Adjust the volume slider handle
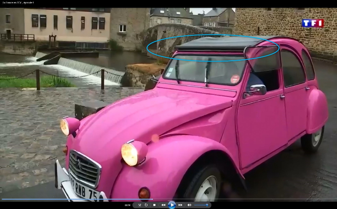 (207, 205)
